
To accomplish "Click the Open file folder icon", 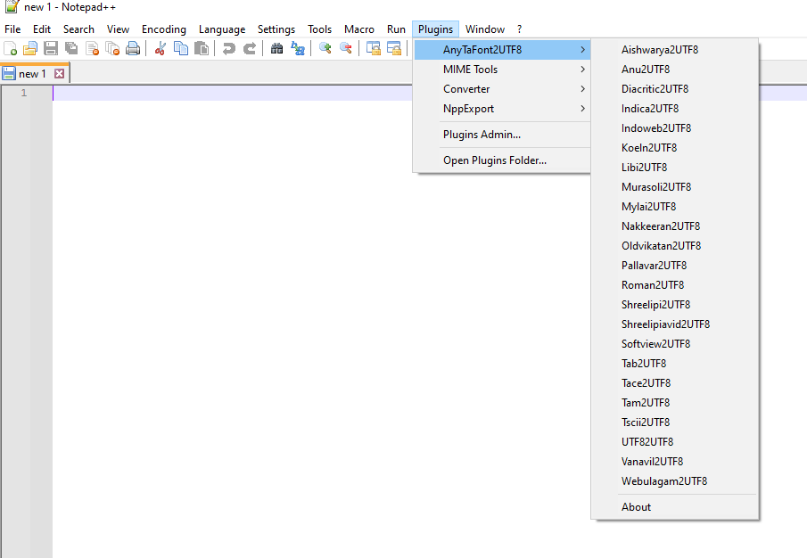I will [30, 49].
